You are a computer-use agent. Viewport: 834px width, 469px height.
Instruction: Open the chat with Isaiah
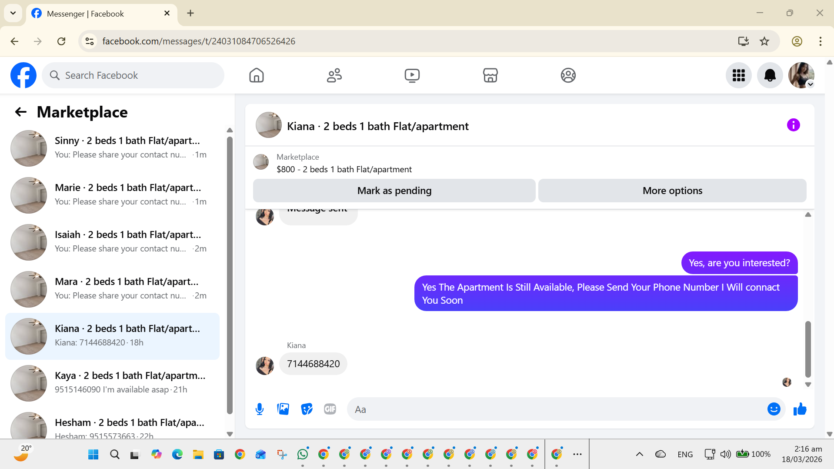pos(112,242)
